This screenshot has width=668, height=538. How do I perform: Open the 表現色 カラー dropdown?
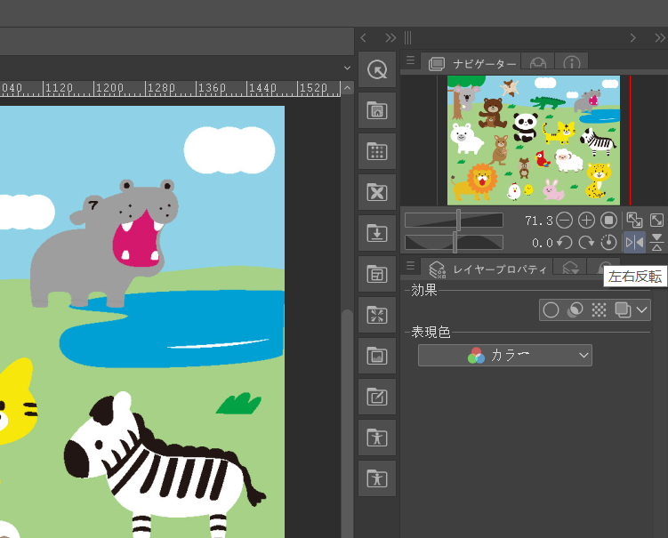[x=504, y=356]
